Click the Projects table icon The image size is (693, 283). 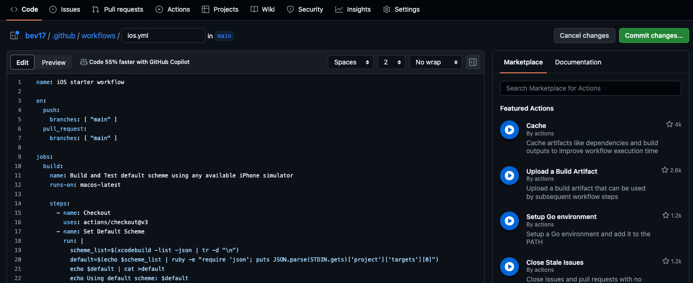(x=206, y=9)
